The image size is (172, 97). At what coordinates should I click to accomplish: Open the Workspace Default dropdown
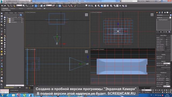tap(25, 1)
